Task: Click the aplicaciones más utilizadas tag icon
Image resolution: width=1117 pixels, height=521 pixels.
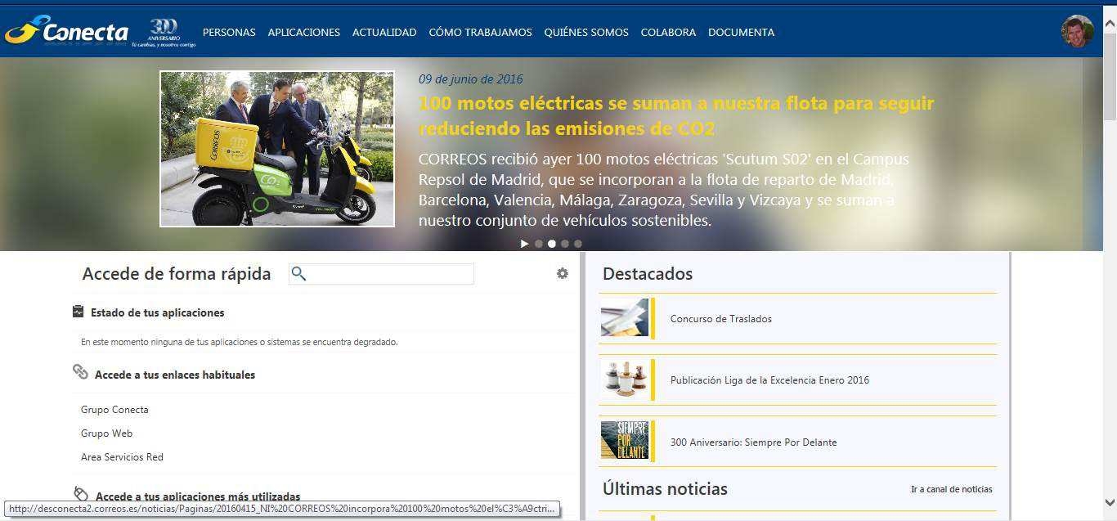Action: tap(80, 493)
